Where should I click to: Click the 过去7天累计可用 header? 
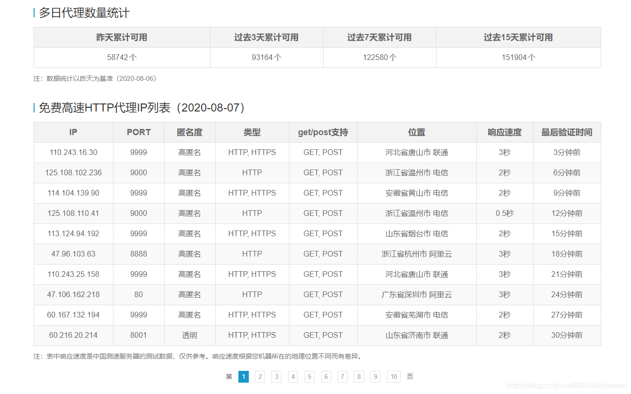point(380,37)
